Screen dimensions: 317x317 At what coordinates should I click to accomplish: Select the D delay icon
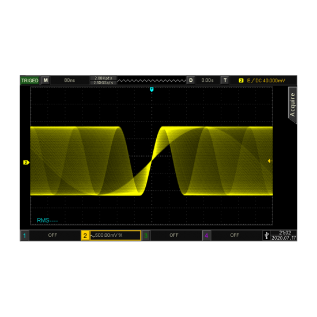point(191,80)
